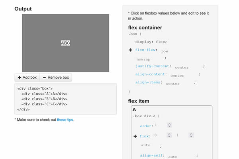Adjust flex-shrink '1' stepper arrows

[191, 135]
